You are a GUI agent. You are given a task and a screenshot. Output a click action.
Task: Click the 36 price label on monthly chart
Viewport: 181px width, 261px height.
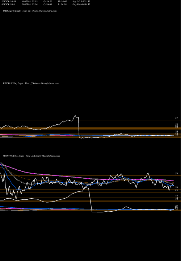[177, 190]
